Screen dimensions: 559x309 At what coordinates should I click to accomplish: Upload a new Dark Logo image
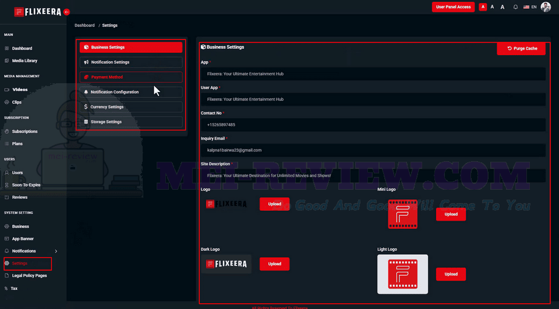coord(274,264)
